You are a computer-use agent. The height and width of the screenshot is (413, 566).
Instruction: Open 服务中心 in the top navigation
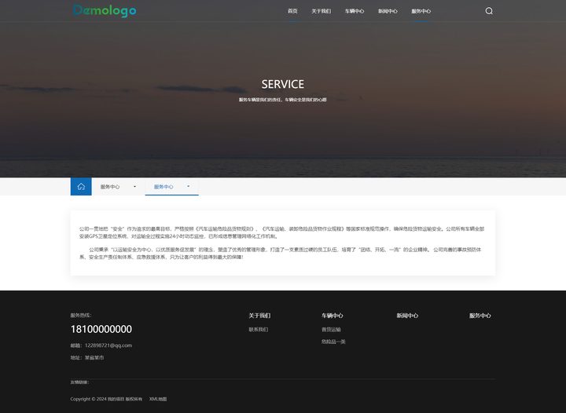click(421, 11)
